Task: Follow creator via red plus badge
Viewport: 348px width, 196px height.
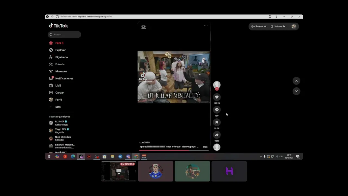Action: tap(217, 89)
